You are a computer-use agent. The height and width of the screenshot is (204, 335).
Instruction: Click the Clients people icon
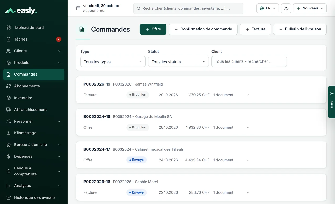tap(9, 51)
